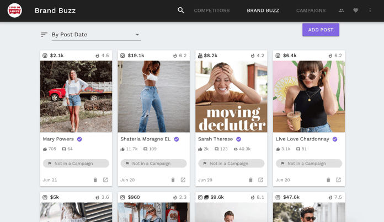
Task: Open Not in a Campaign selector for Sarah Therese
Action: click(x=231, y=164)
